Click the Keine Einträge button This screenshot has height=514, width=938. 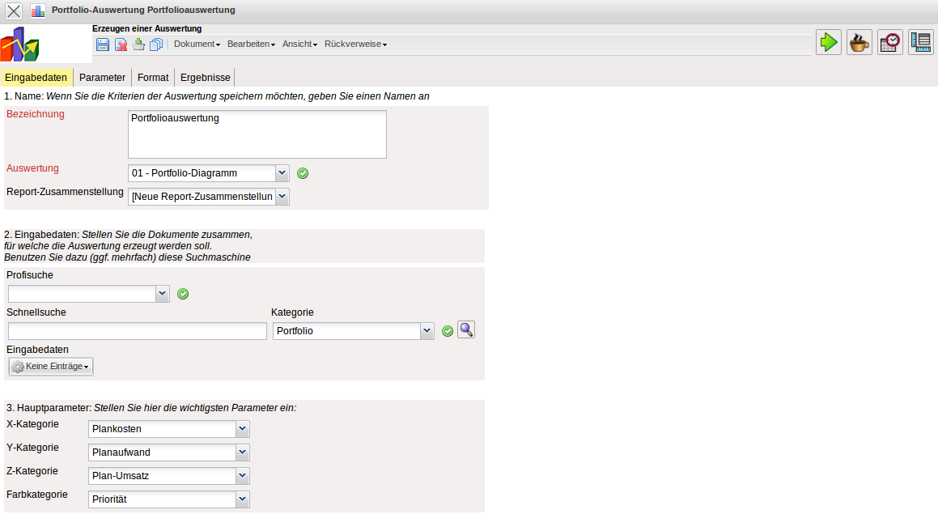click(51, 367)
